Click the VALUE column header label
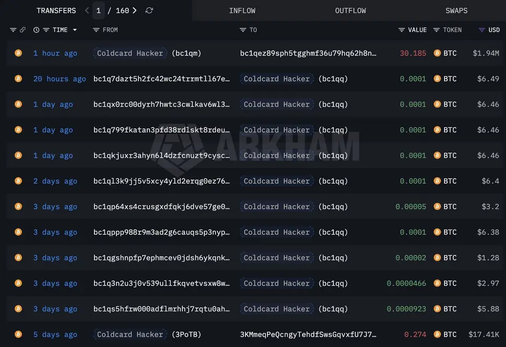 (417, 30)
